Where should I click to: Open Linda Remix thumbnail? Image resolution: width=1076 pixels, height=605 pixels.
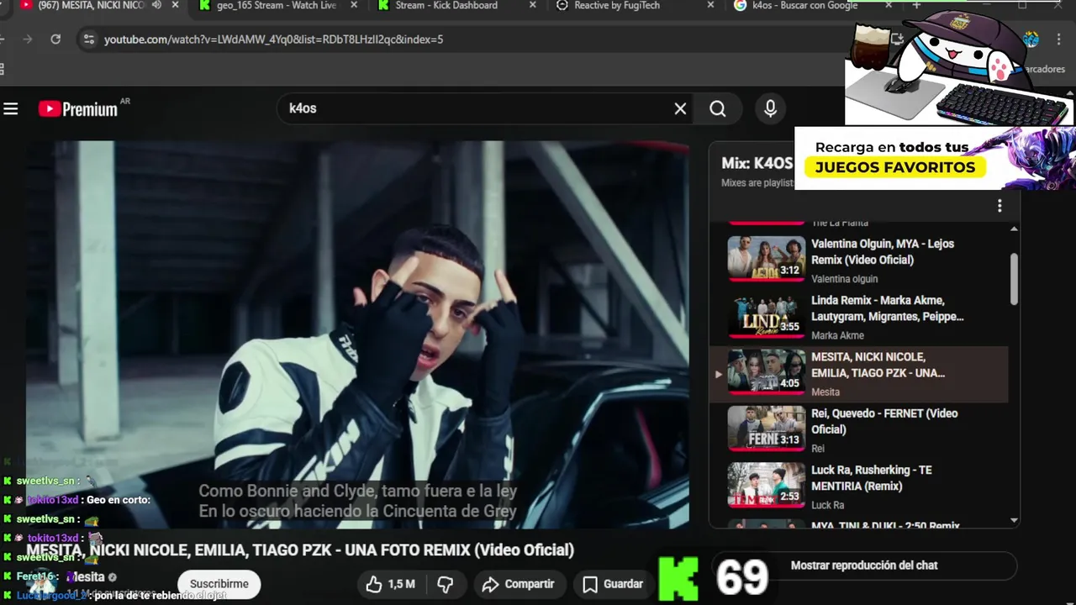point(766,314)
